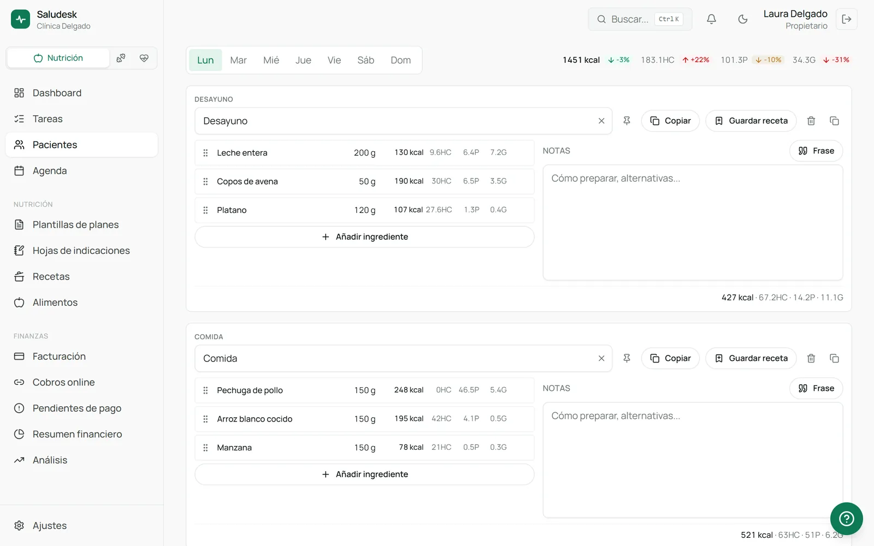
Task: Switch to the dumbbell training module
Action: click(x=121, y=58)
